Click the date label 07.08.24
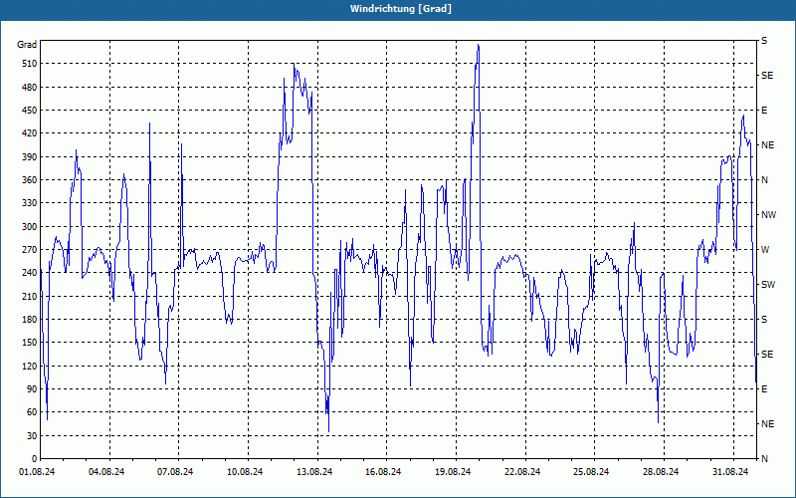 [176, 472]
